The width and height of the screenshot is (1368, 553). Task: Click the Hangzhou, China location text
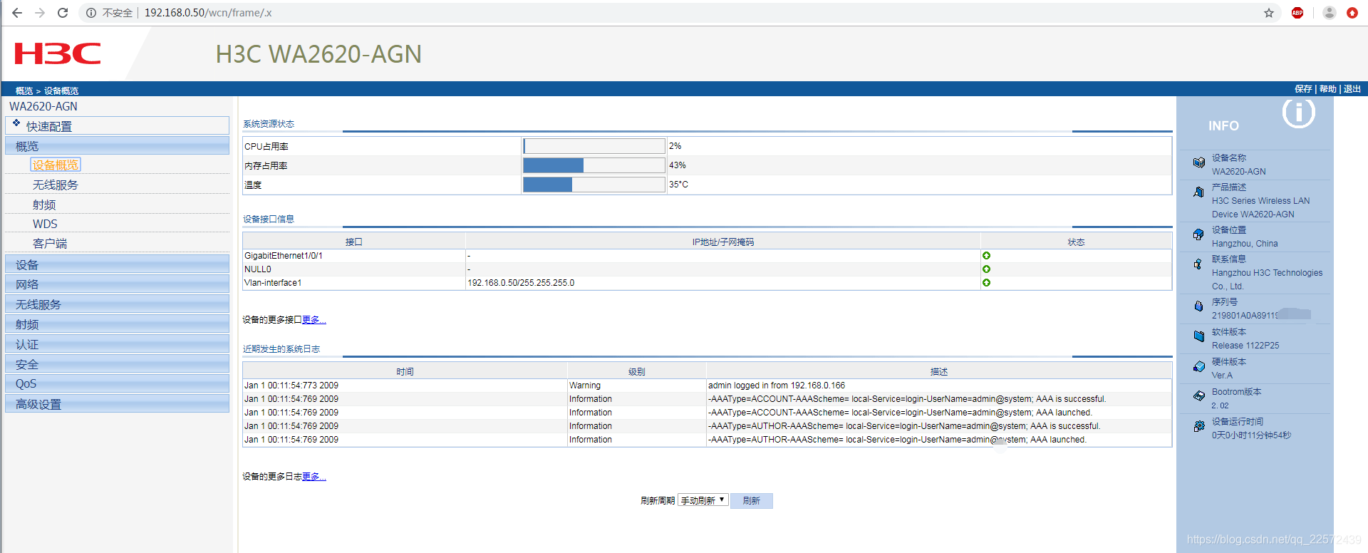[x=1245, y=244]
